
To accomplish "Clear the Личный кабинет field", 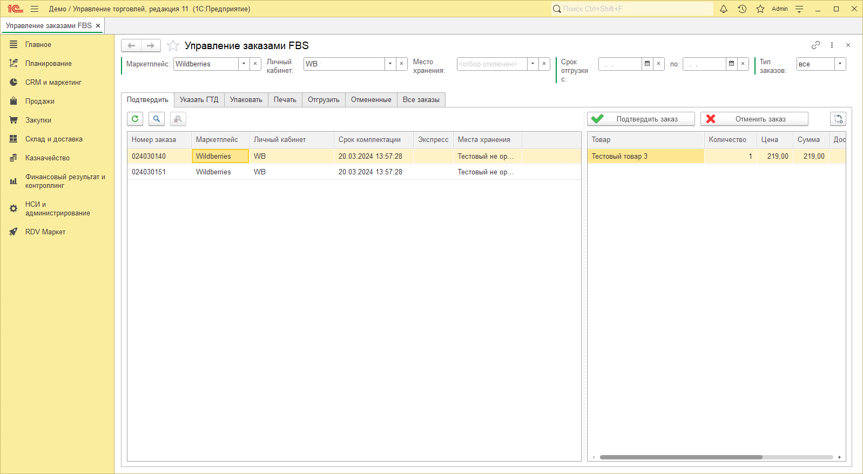I will tap(401, 64).
